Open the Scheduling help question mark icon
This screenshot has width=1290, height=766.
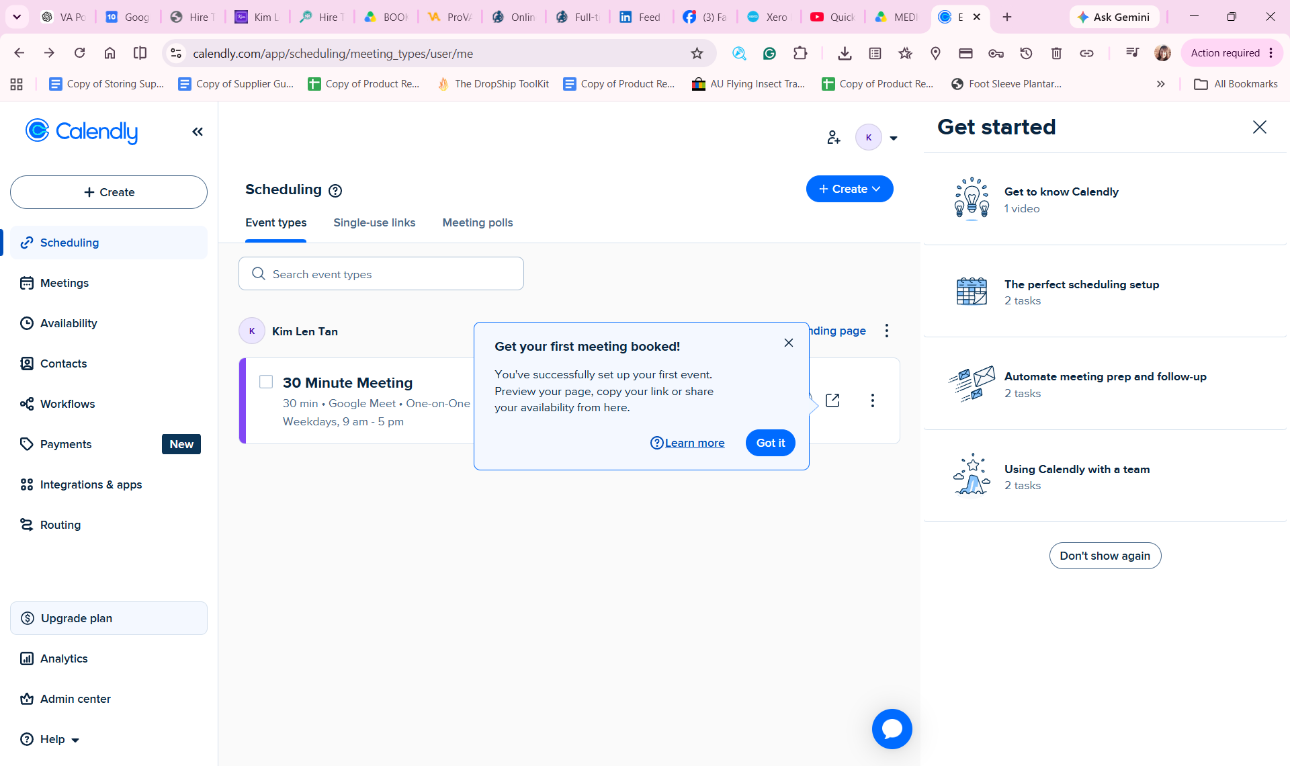[335, 191]
